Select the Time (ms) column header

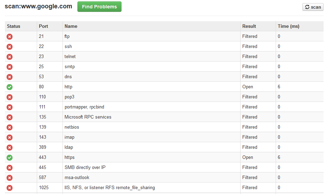pyautogui.click(x=289, y=26)
